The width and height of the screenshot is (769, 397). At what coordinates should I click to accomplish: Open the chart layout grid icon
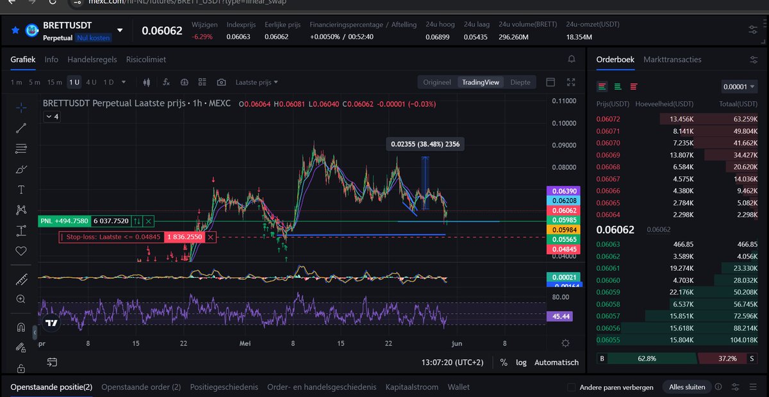coord(203,82)
